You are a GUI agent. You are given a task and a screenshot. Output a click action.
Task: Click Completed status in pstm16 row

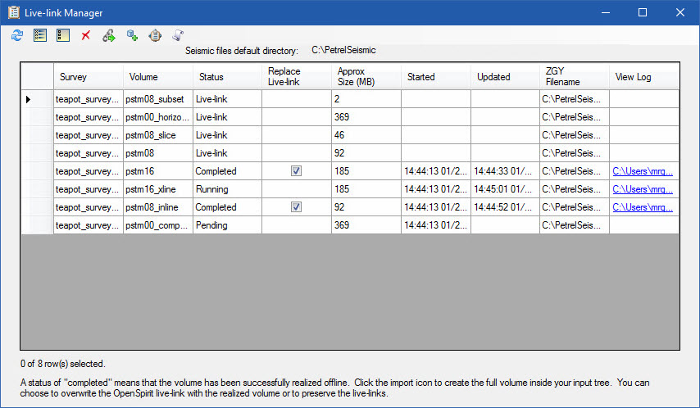[x=228, y=171]
